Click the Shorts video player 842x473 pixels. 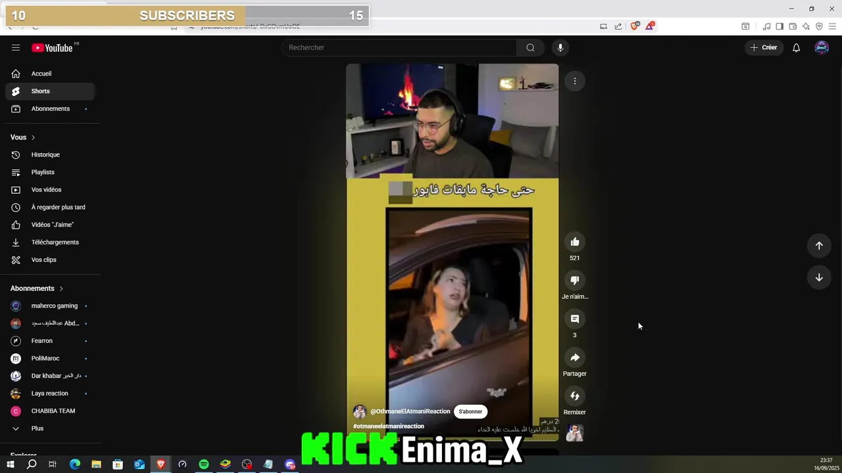453,252
